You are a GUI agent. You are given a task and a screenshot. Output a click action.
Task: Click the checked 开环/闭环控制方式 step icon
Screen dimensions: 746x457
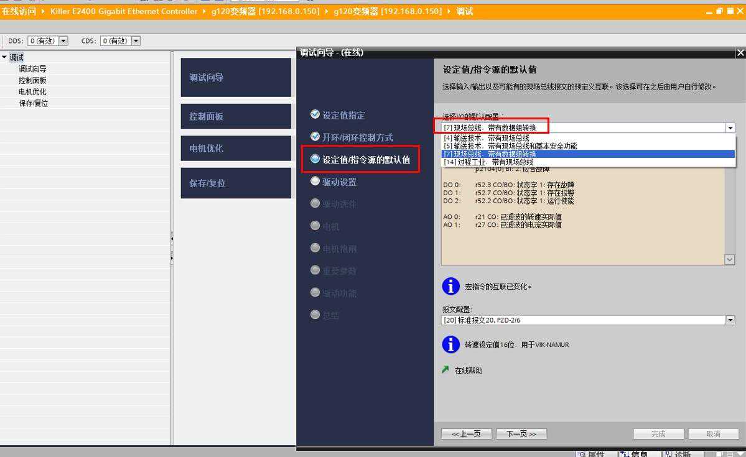tap(315, 137)
